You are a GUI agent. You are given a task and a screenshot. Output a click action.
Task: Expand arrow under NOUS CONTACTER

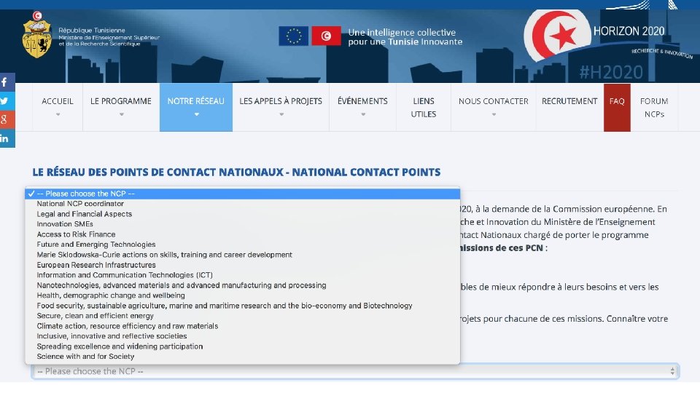(x=494, y=114)
